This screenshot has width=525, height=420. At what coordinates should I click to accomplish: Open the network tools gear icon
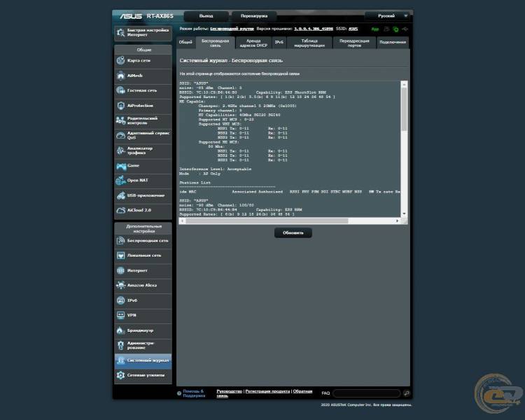[x=120, y=375]
